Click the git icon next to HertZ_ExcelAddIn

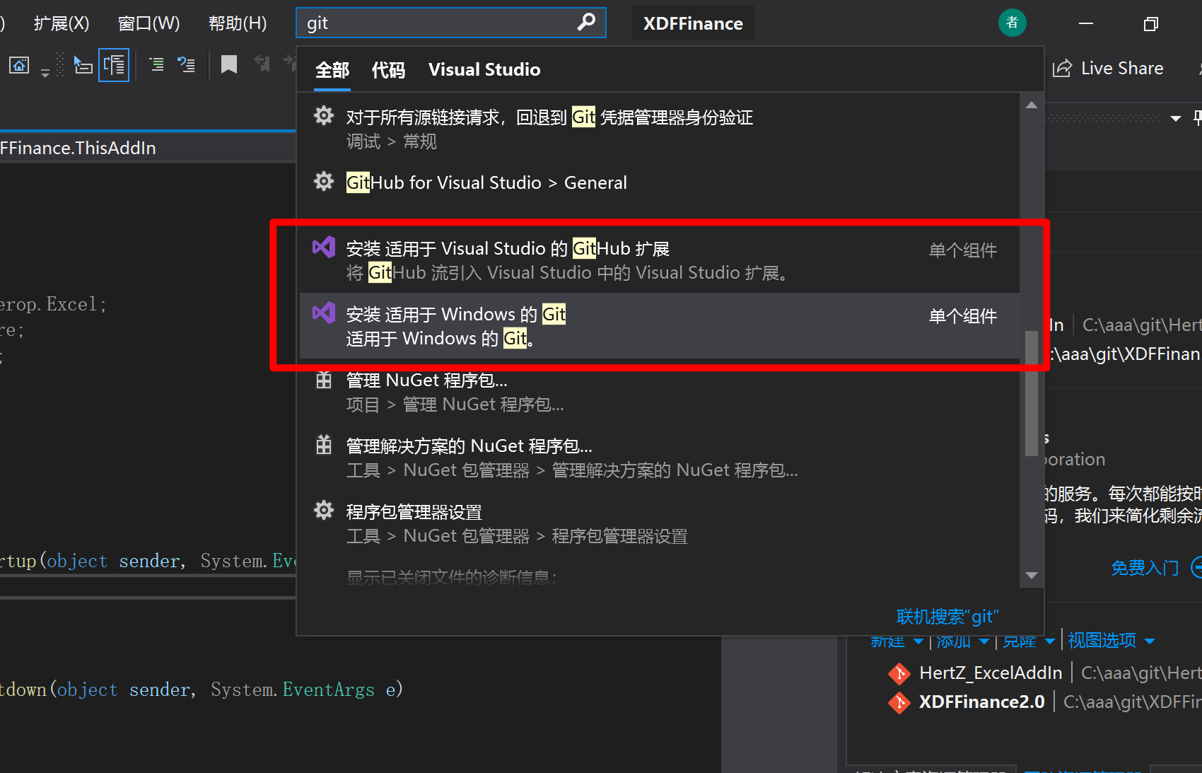[x=899, y=673]
